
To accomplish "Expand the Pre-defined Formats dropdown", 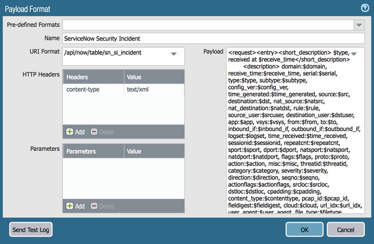I will tap(359, 25).
